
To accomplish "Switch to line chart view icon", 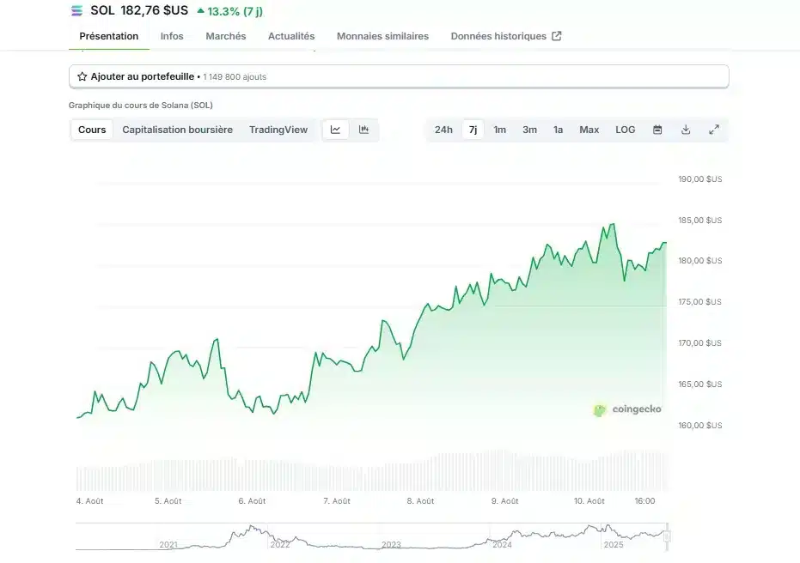I will pyautogui.click(x=335, y=130).
